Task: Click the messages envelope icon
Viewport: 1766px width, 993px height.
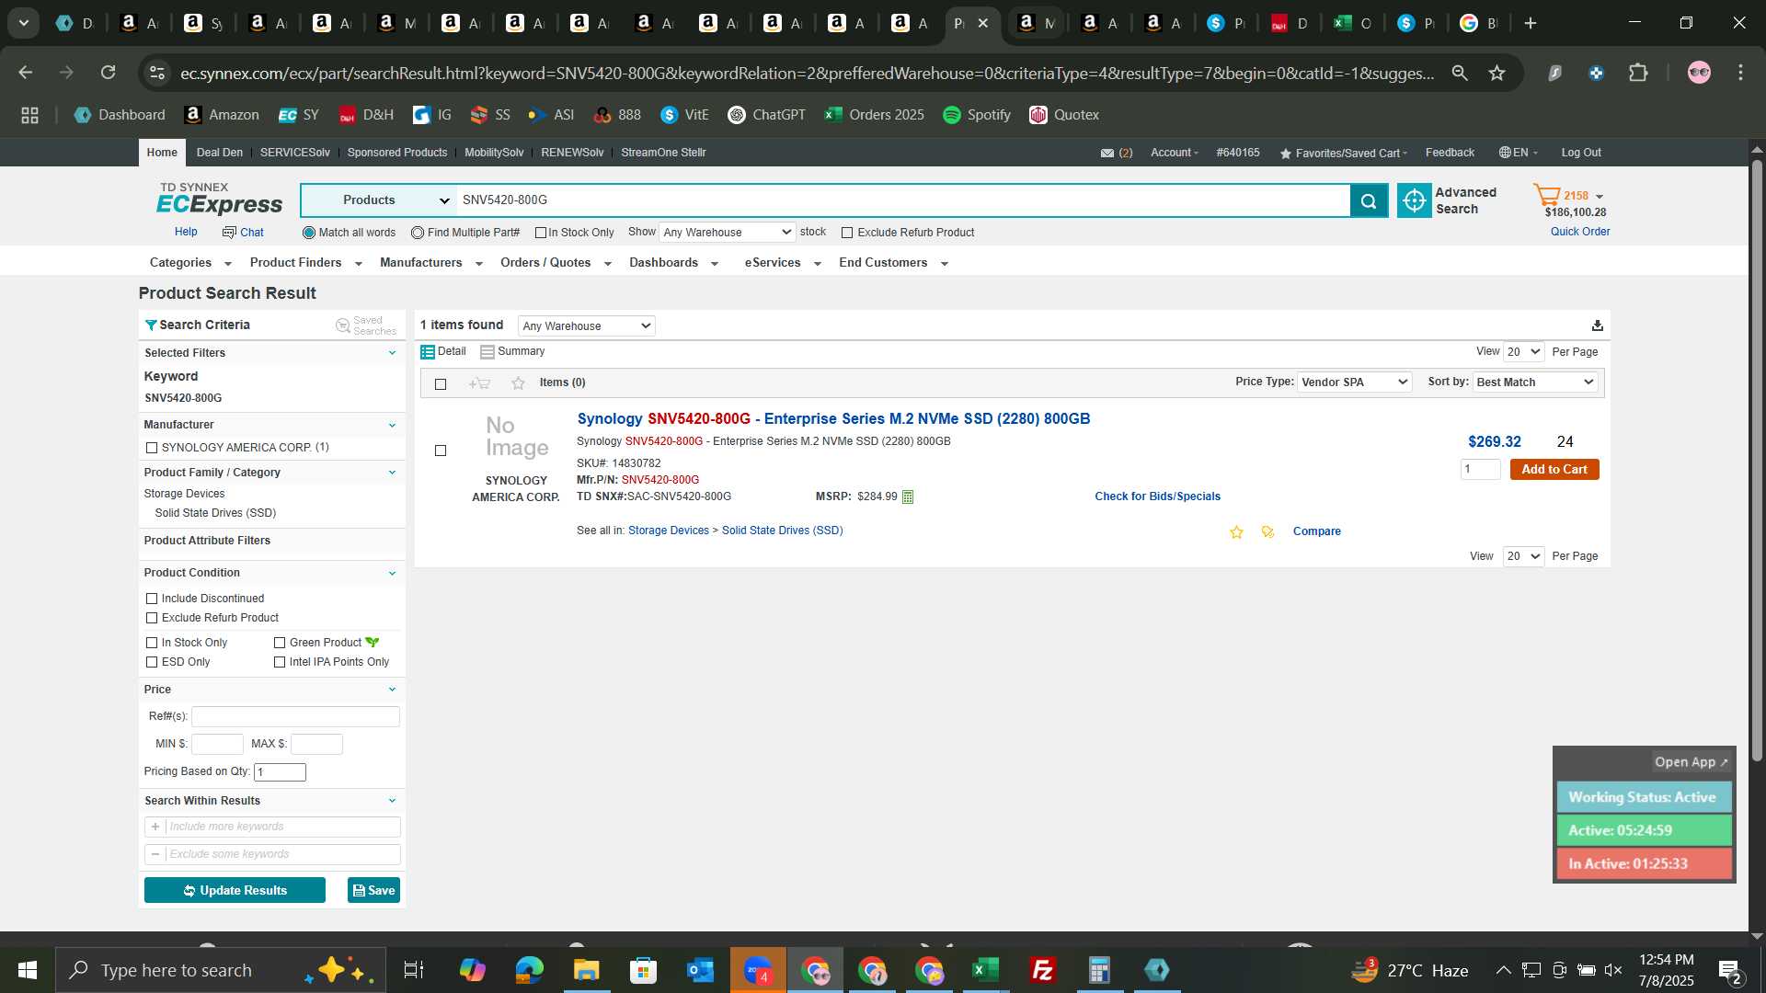Action: tap(1107, 154)
